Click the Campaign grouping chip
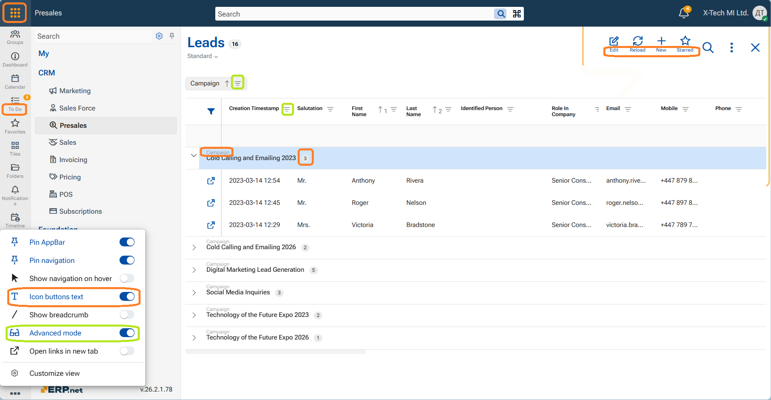 pyautogui.click(x=205, y=83)
